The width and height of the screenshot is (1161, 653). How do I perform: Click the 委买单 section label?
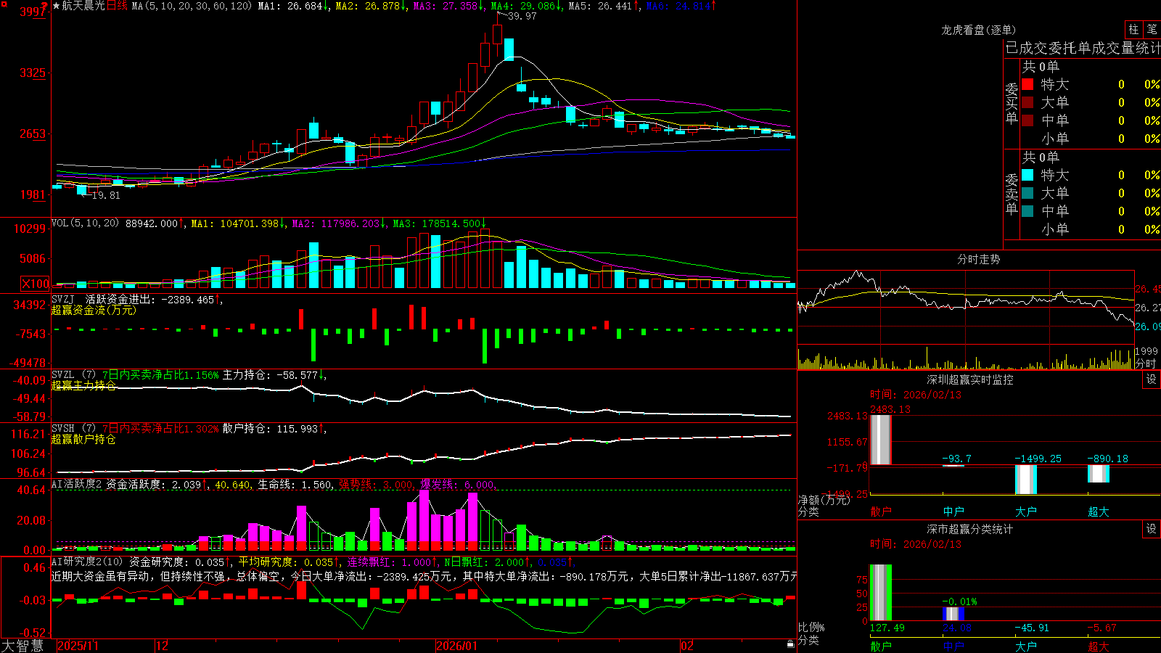(x=1012, y=104)
